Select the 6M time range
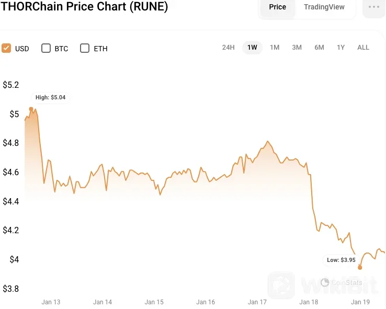The image size is (386, 309). pos(319,48)
